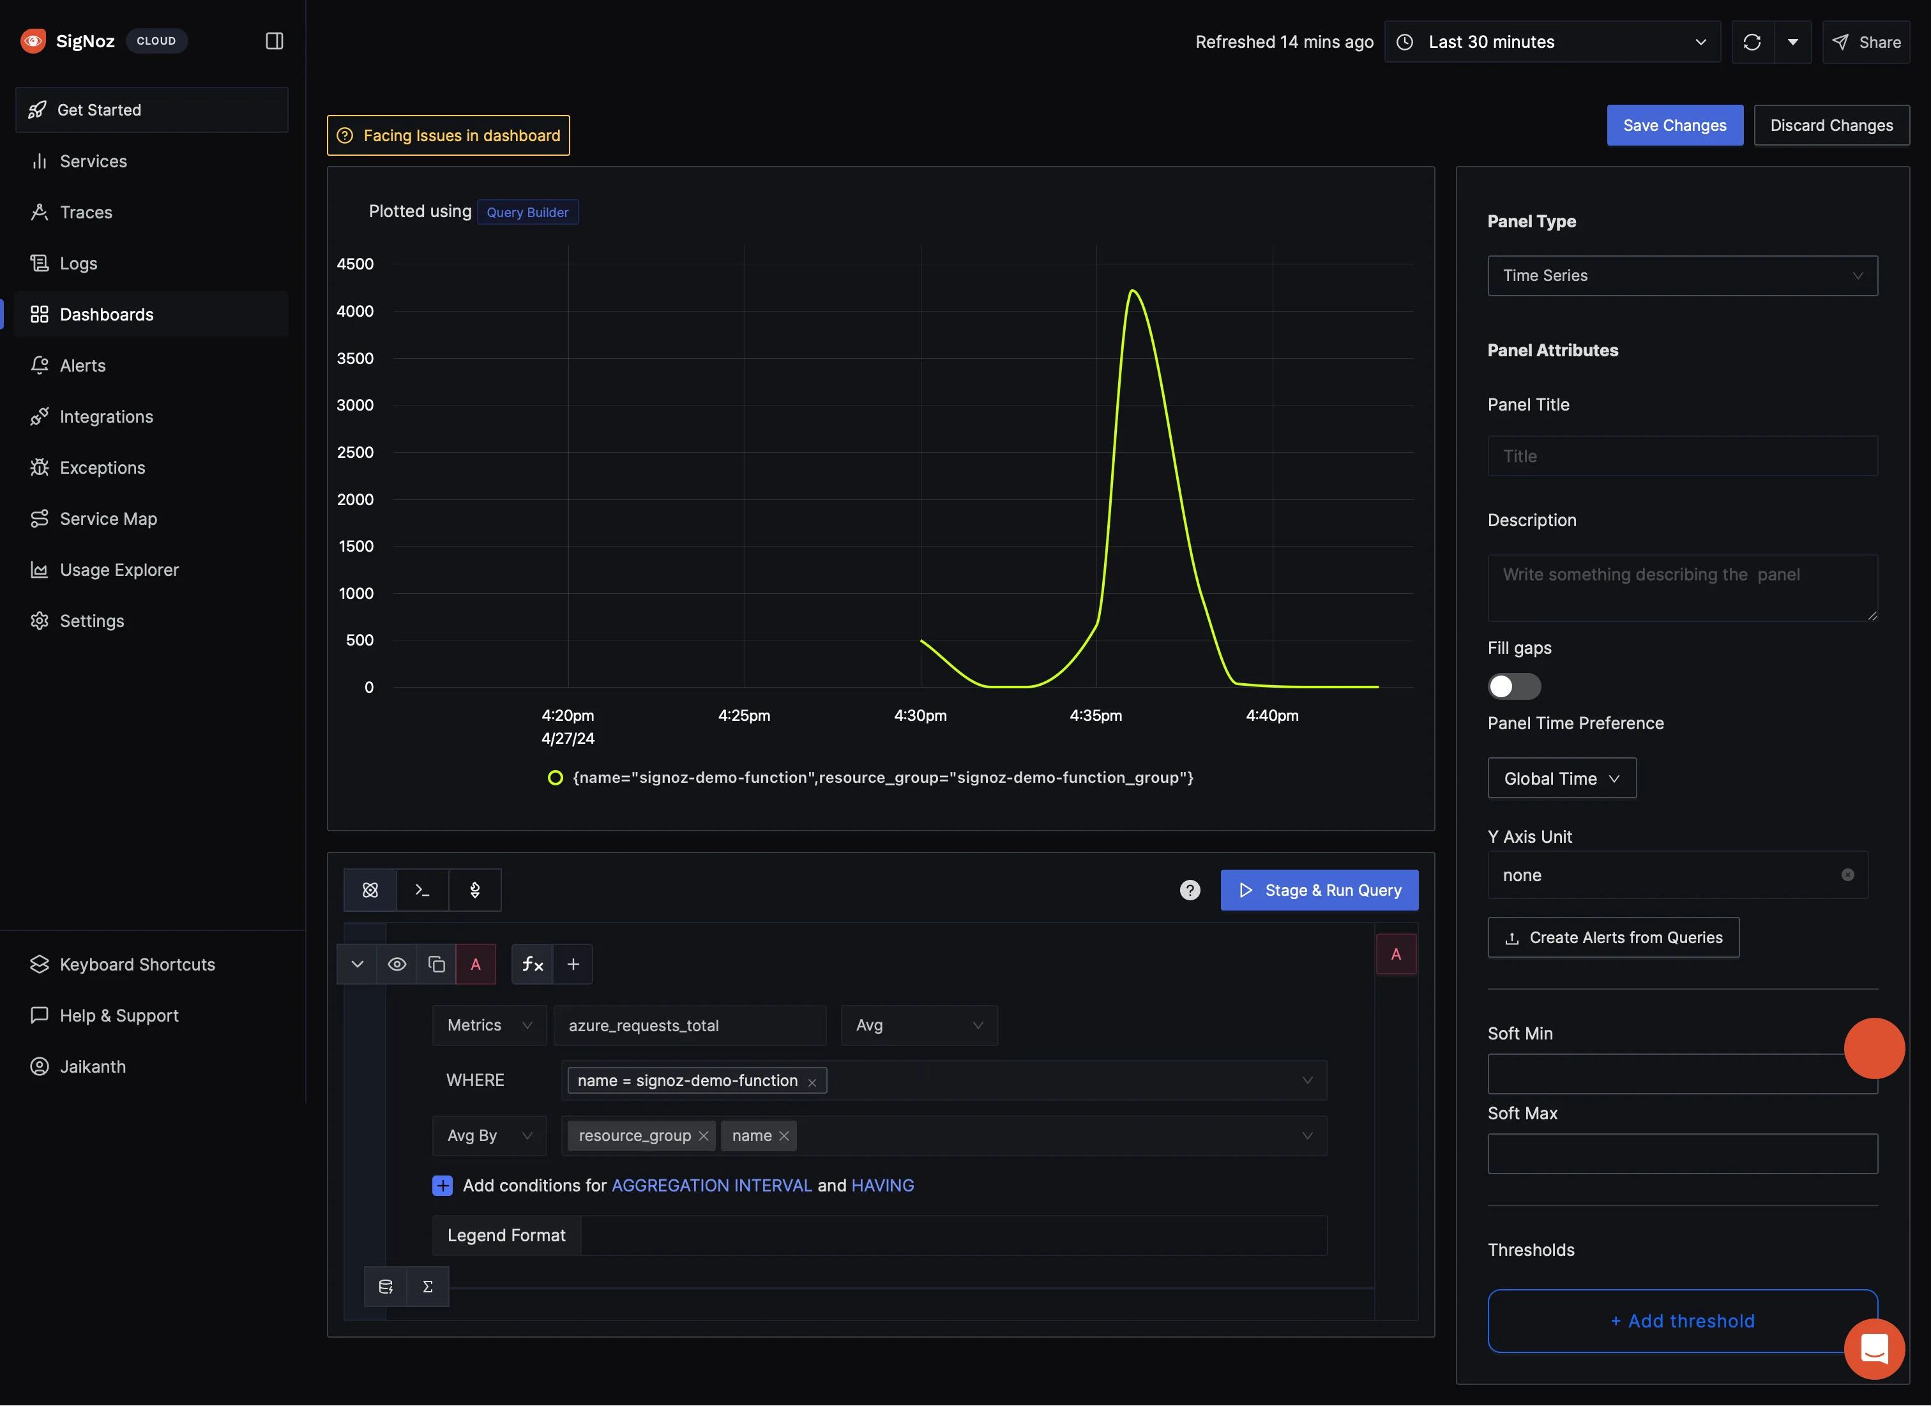1931x1406 pixels.
Task: Open Services in the sidebar
Action: (151, 161)
